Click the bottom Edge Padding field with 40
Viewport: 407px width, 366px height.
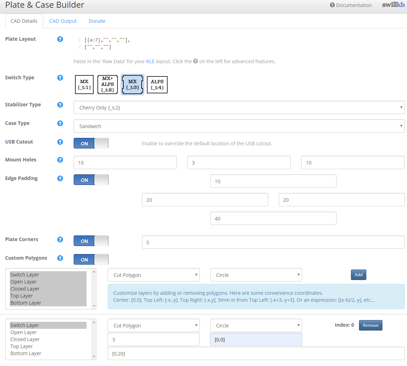pos(273,219)
